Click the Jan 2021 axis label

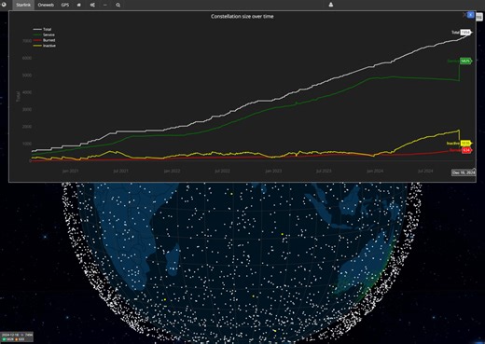pyautogui.click(x=70, y=171)
